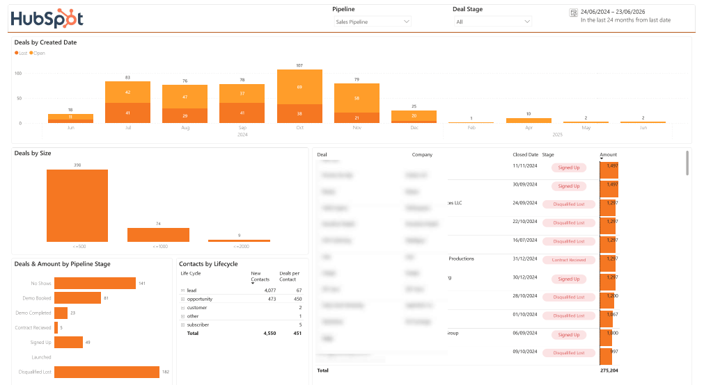Click the 4,550 total contacts value
This screenshot has height=385, width=704.
click(270, 333)
